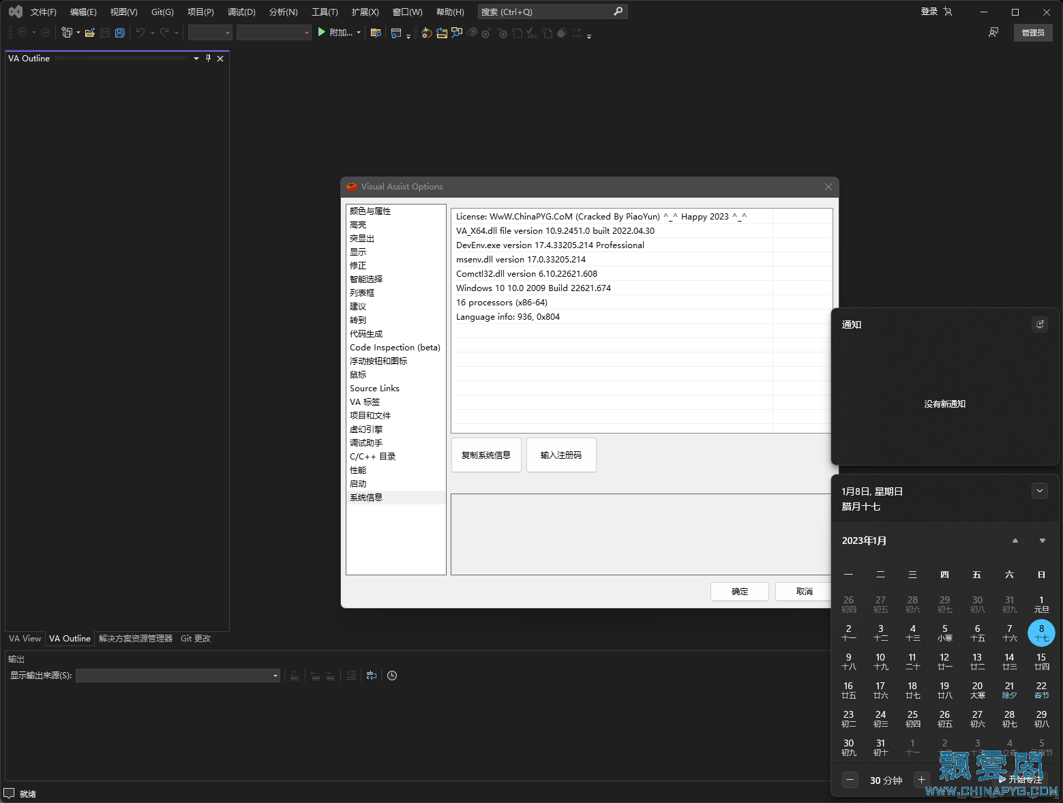Click the green start debugging arrow
Viewport: 1063px width, 803px height.
click(x=322, y=32)
